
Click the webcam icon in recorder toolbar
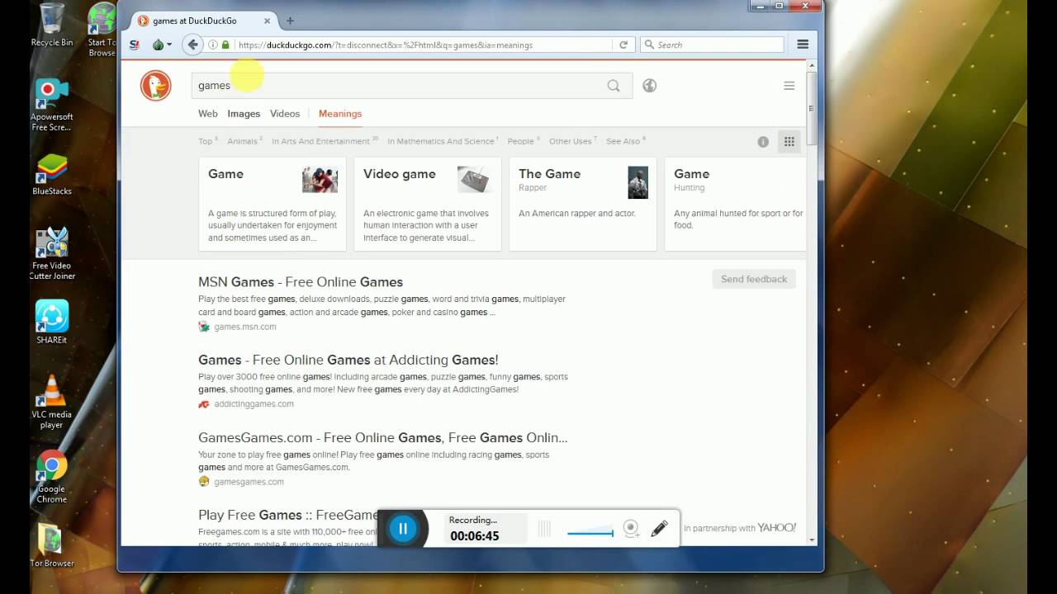[x=631, y=529]
